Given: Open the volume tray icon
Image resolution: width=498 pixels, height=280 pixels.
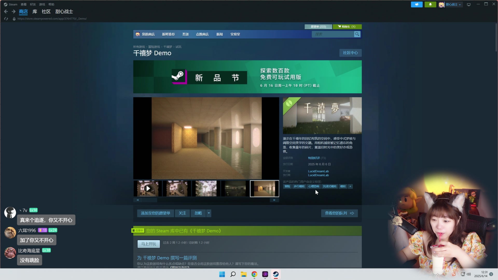Looking at the screenshot, I should click(x=469, y=274).
